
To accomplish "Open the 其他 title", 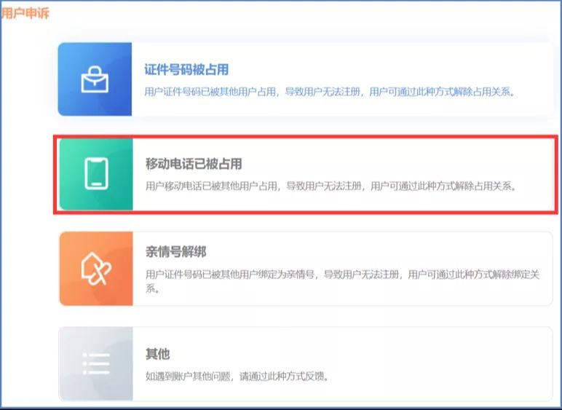I will coord(157,354).
